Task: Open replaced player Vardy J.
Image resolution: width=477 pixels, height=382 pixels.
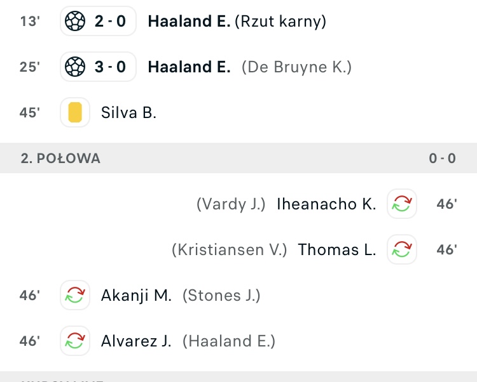Action: coord(231,204)
